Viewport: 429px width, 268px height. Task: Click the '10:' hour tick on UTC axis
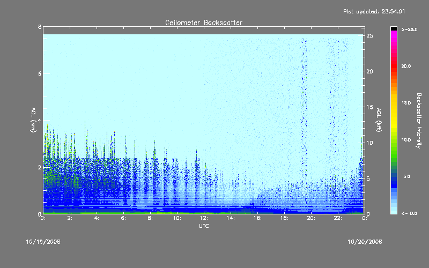pyautogui.click(x=177, y=218)
